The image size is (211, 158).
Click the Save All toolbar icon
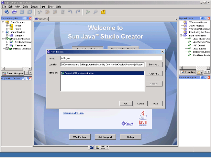pyautogui.click(x=30, y=12)
